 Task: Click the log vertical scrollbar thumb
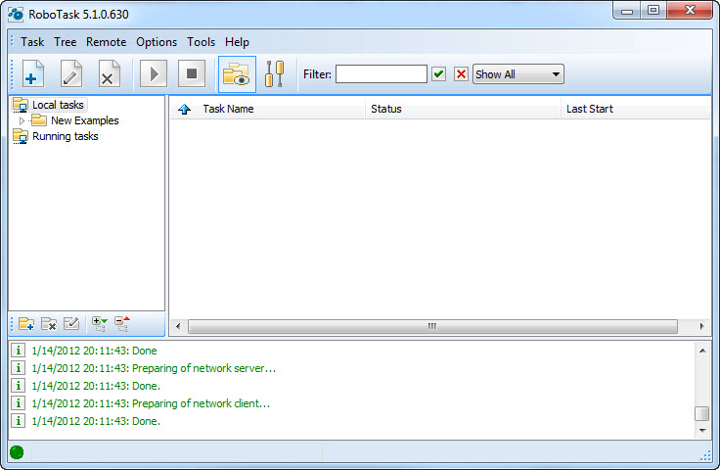[x=702, y=413]
